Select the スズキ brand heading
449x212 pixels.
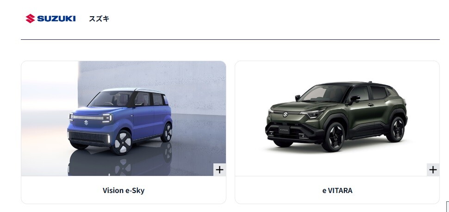(x=99, y=19)
